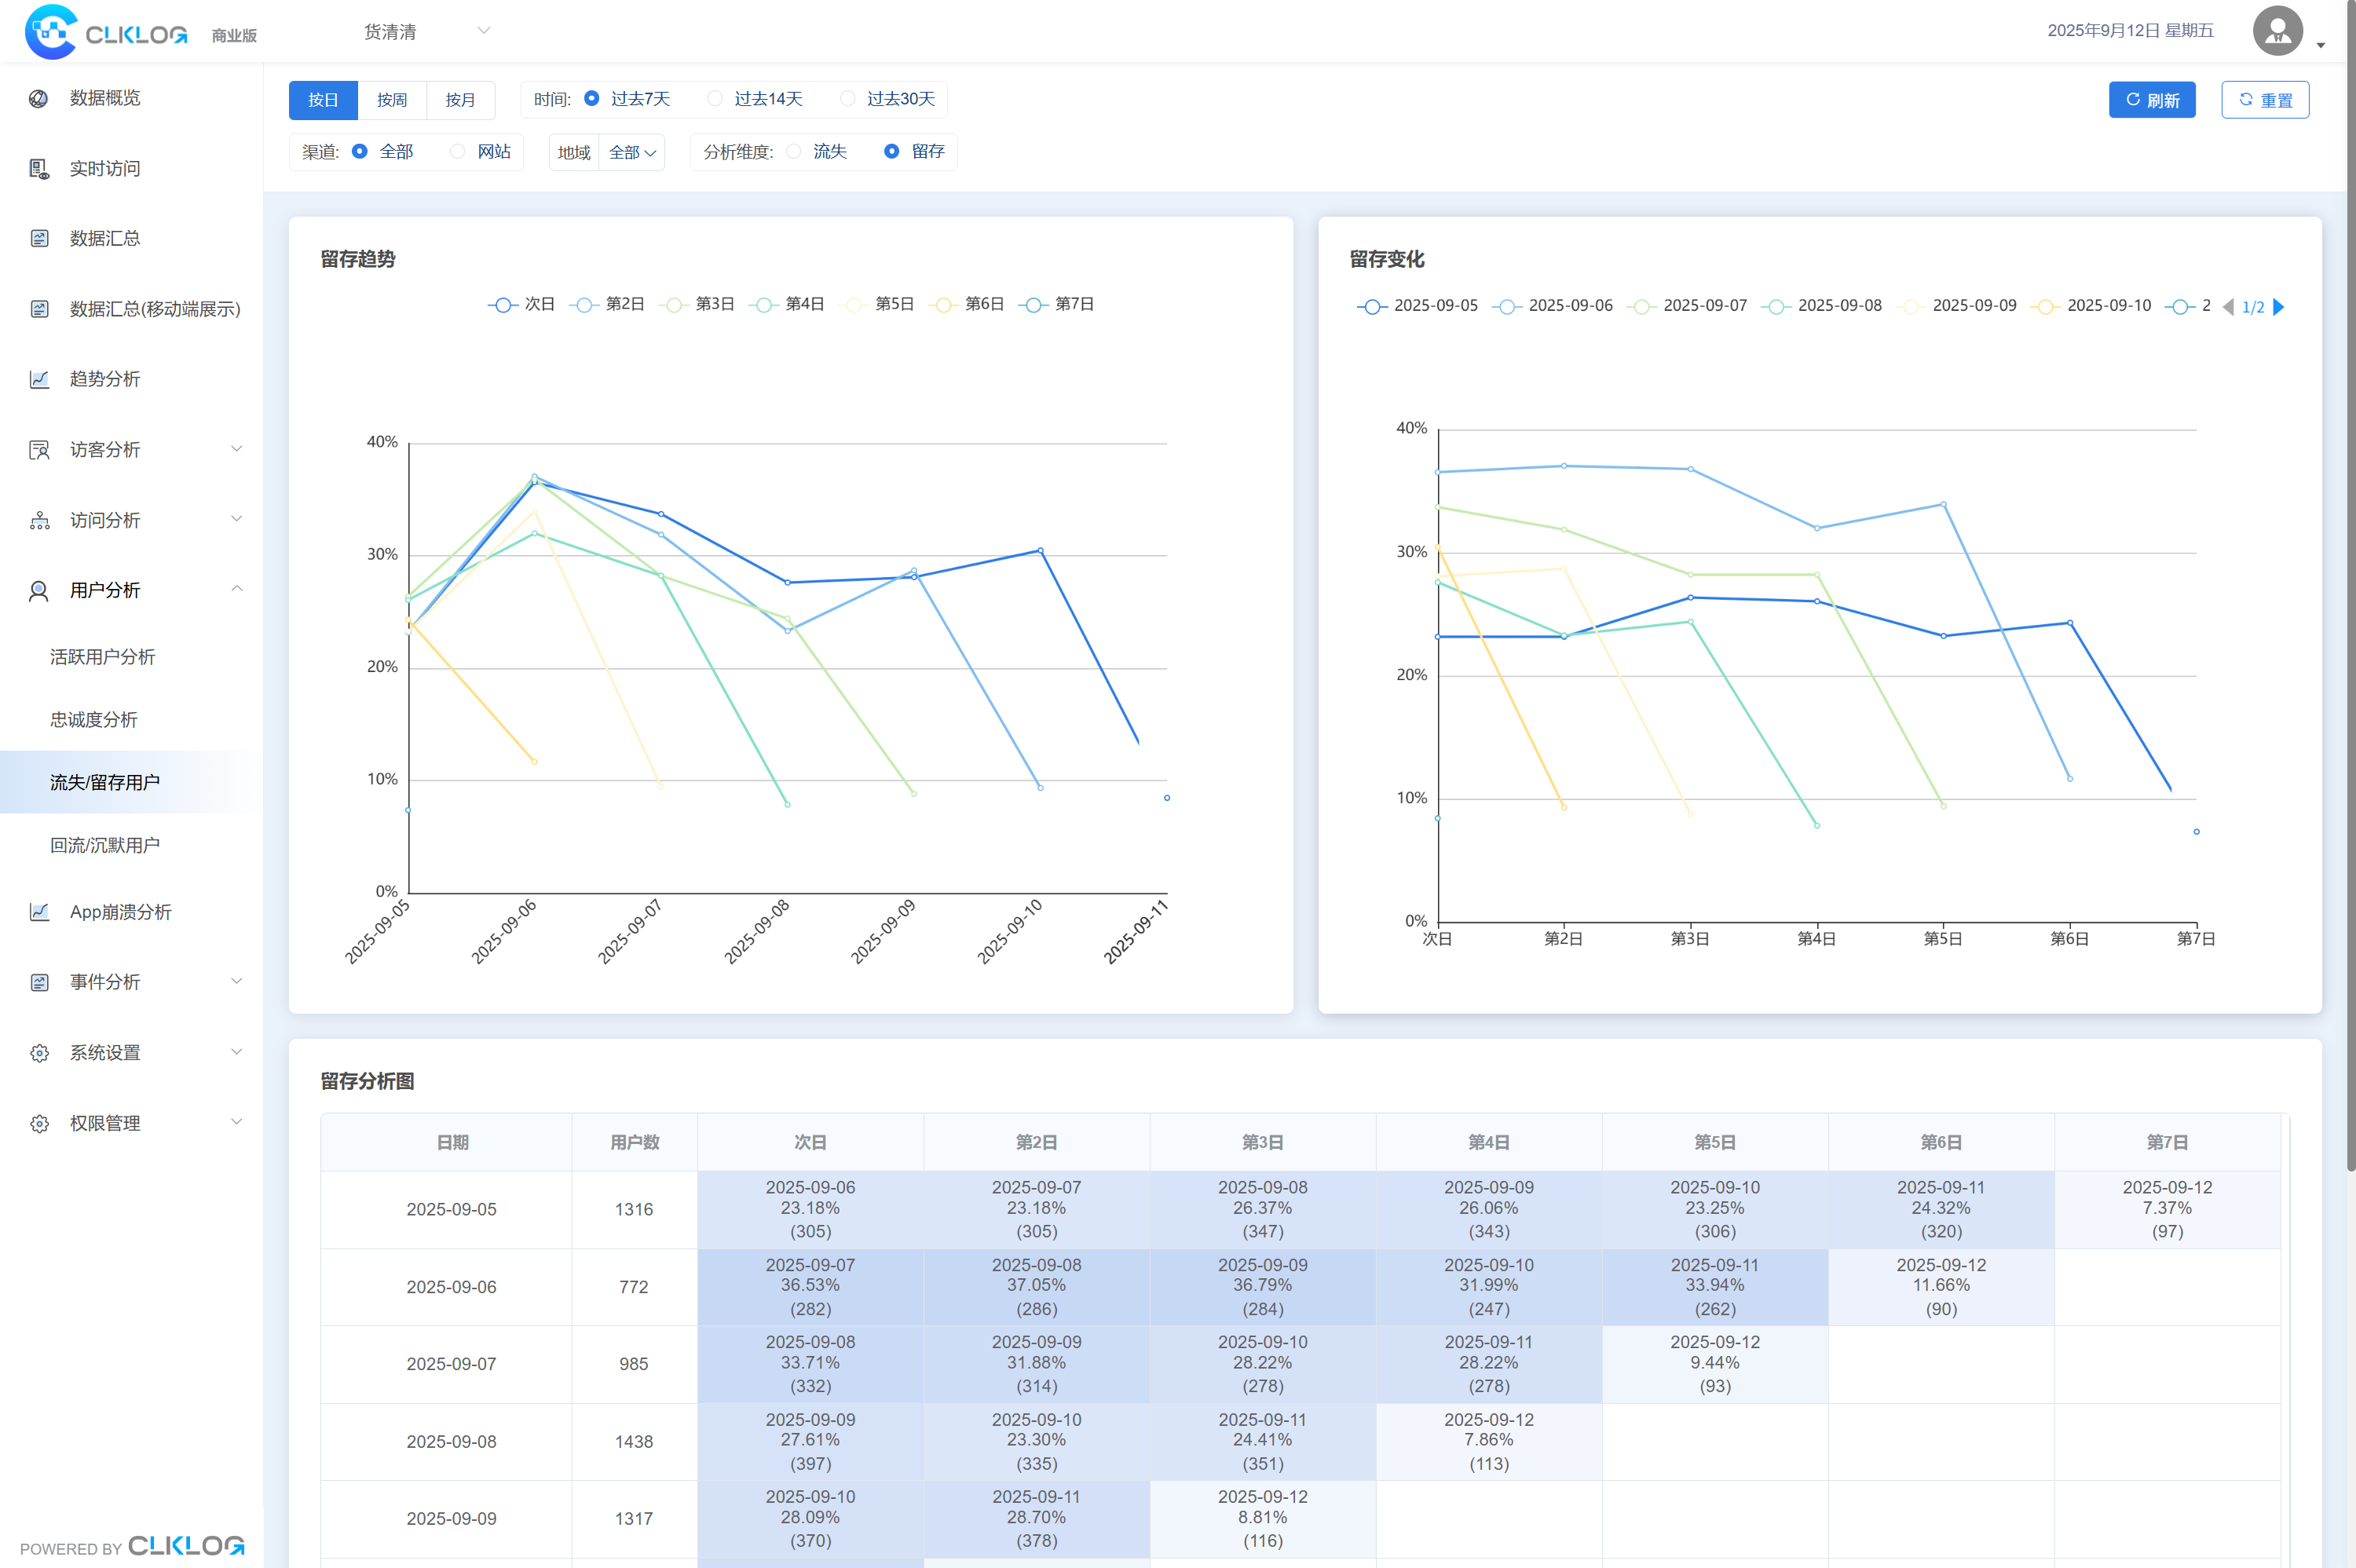Click the 数据概览 dashboard icon
Viewport: 2356px width, 1568px height.
point(39,98)
